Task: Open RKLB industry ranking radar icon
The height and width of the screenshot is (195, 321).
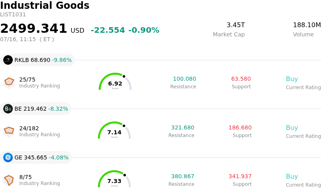Action: pos(9,83)
